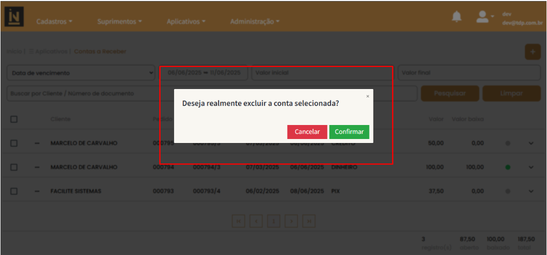Viewport: 547px width, 255px height.
Task: Click the Cliente column header
Action: pos(60,119)
